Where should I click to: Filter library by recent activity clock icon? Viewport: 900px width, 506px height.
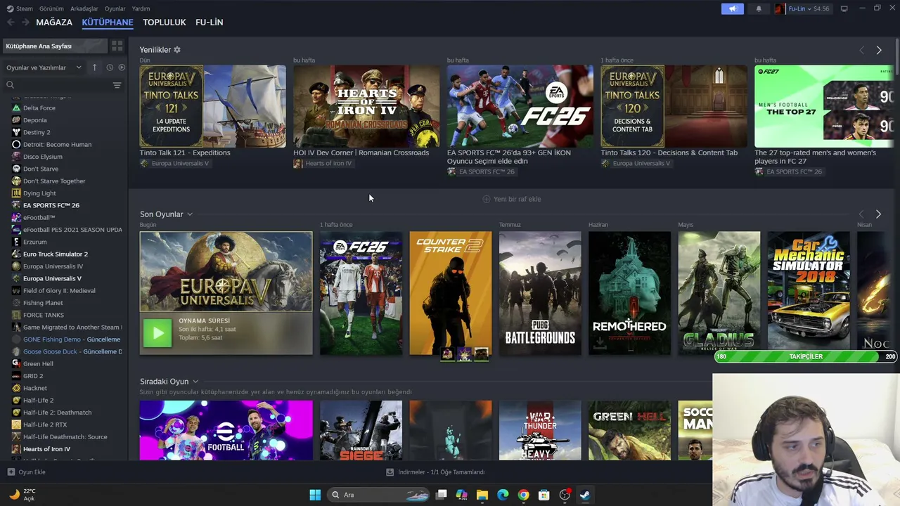pyautogui.click(x=110, y=67)
